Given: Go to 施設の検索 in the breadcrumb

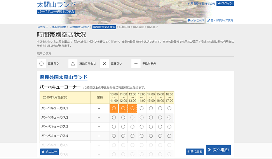Looking at the screenshot, I should click(59, 27).
